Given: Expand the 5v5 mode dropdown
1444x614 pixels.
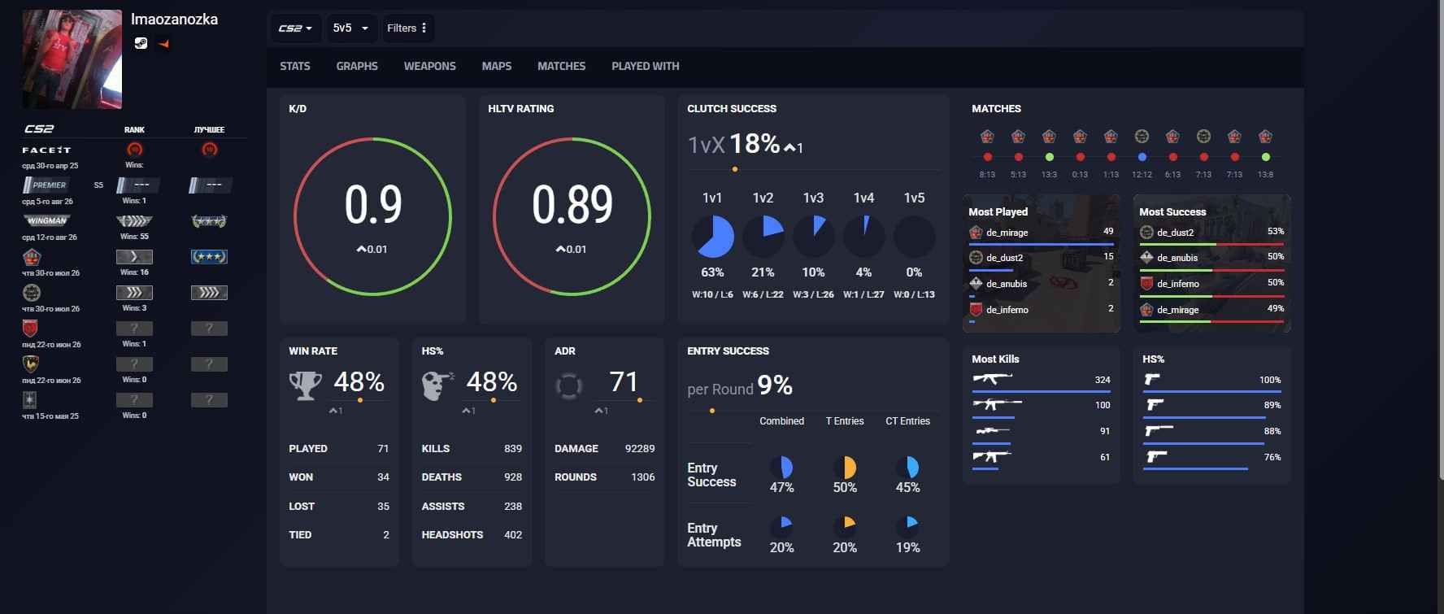Looking at the screenshot, I should pos(350,28).
